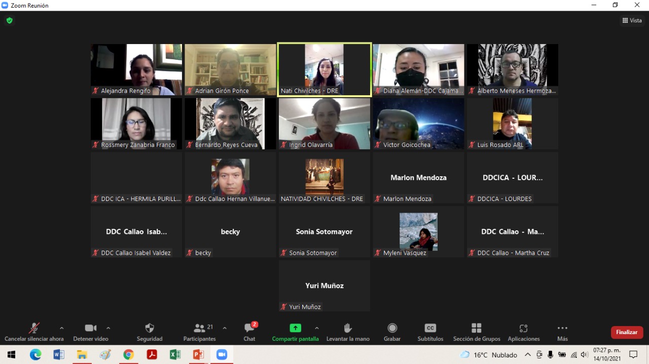Select Diana Alemán-DDC Cajamarca video tile
Viewport: 649px width, 364px height.
click(x=418, y=69)
